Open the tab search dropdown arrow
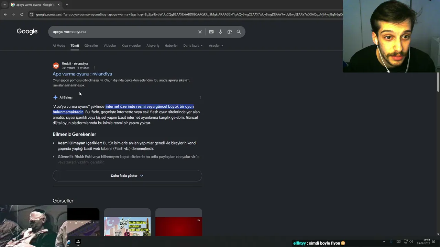Screen dimensions: 440x247 coord(4,5)
